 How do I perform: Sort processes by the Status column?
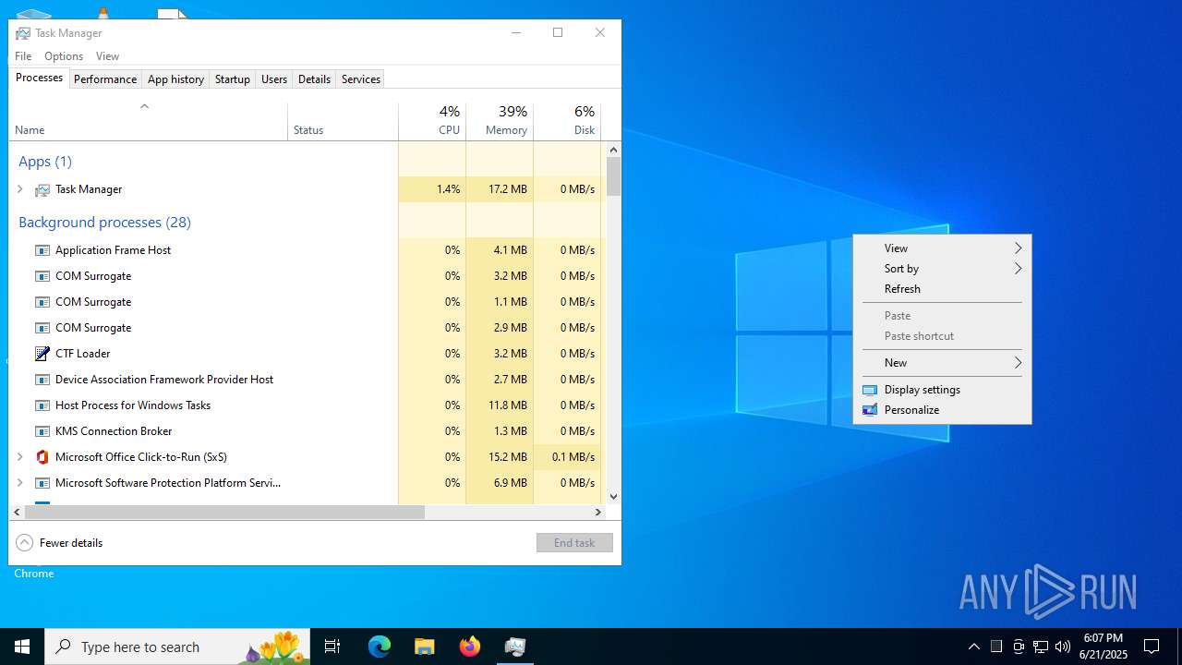(343, 121)
